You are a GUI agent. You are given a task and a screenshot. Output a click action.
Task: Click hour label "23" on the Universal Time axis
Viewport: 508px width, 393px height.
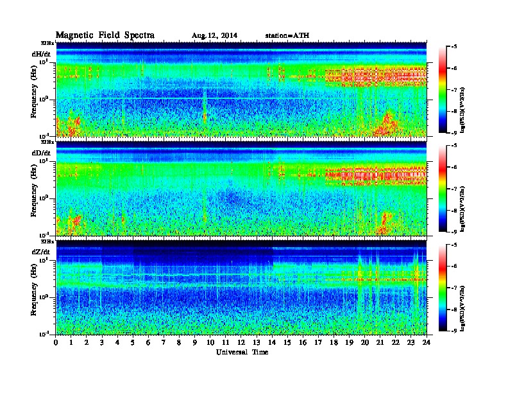coord(411,343)
